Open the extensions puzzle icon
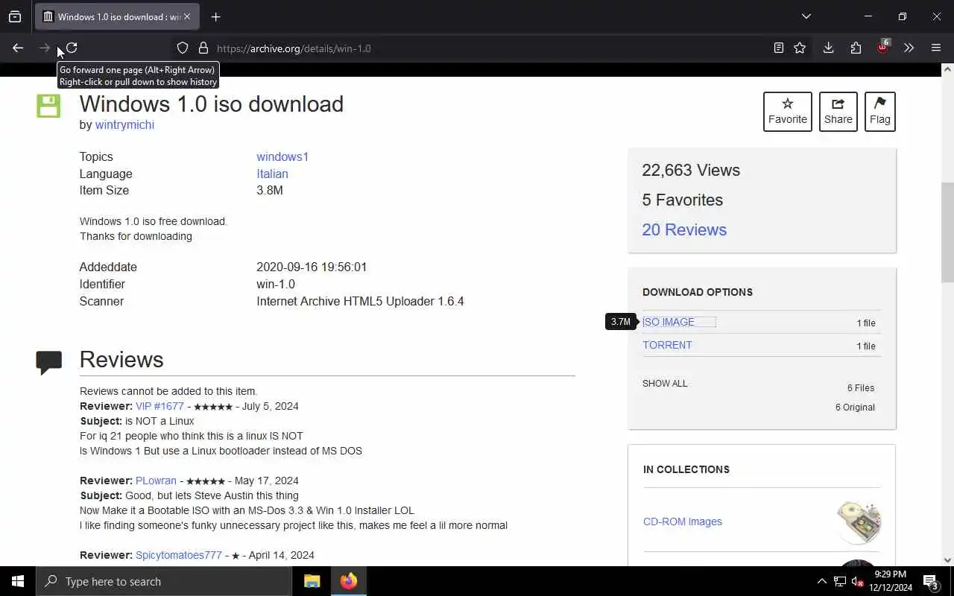Viewport: 954px width, 596px height. coord(856,48)
